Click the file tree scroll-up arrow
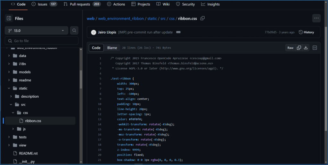 (x=81, y=49)
